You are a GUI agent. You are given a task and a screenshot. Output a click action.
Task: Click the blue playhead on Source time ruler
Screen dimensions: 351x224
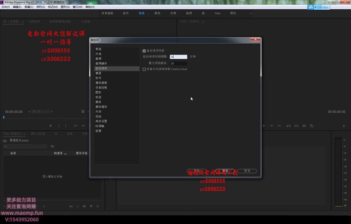(x=3, y=118)
